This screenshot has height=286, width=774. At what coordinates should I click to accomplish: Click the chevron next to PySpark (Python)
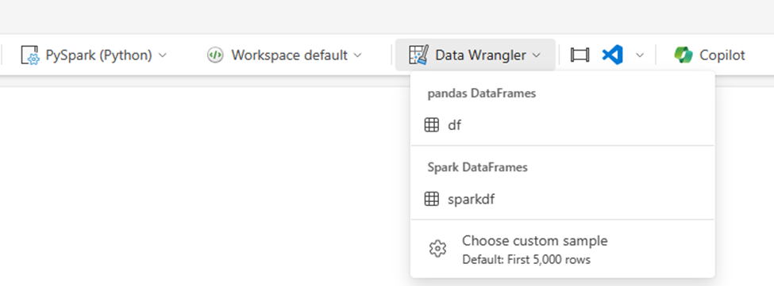(163, 55)
